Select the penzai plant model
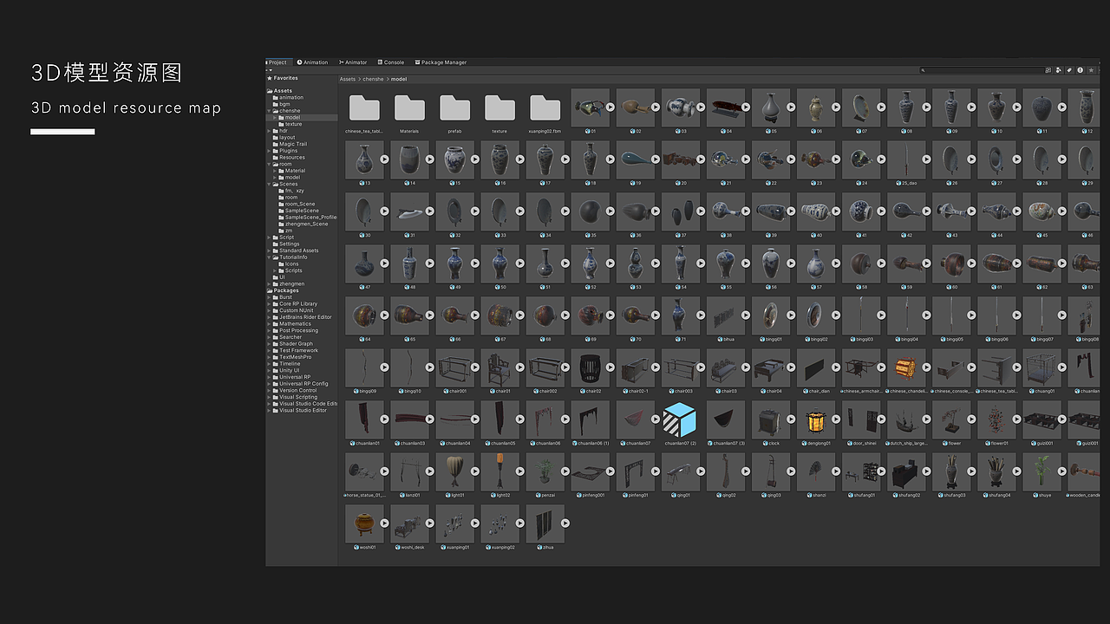 [545, 472]
